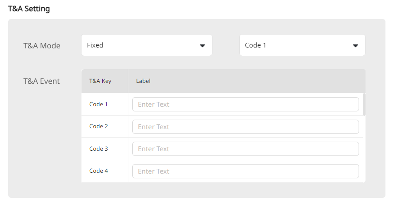Click the T&A Mode field label
This screenshot has width=395, height=206.
click(x=42, y=46)
